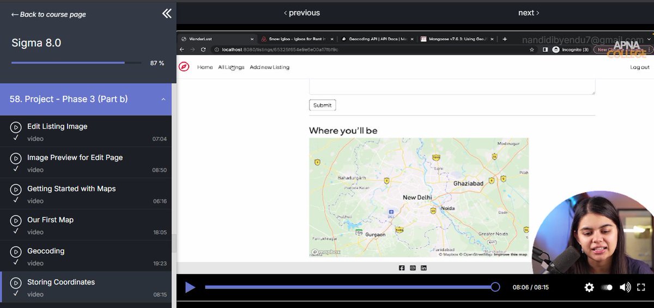
Task: Click play icon beside Geocoding
Action: click(16, 251)
